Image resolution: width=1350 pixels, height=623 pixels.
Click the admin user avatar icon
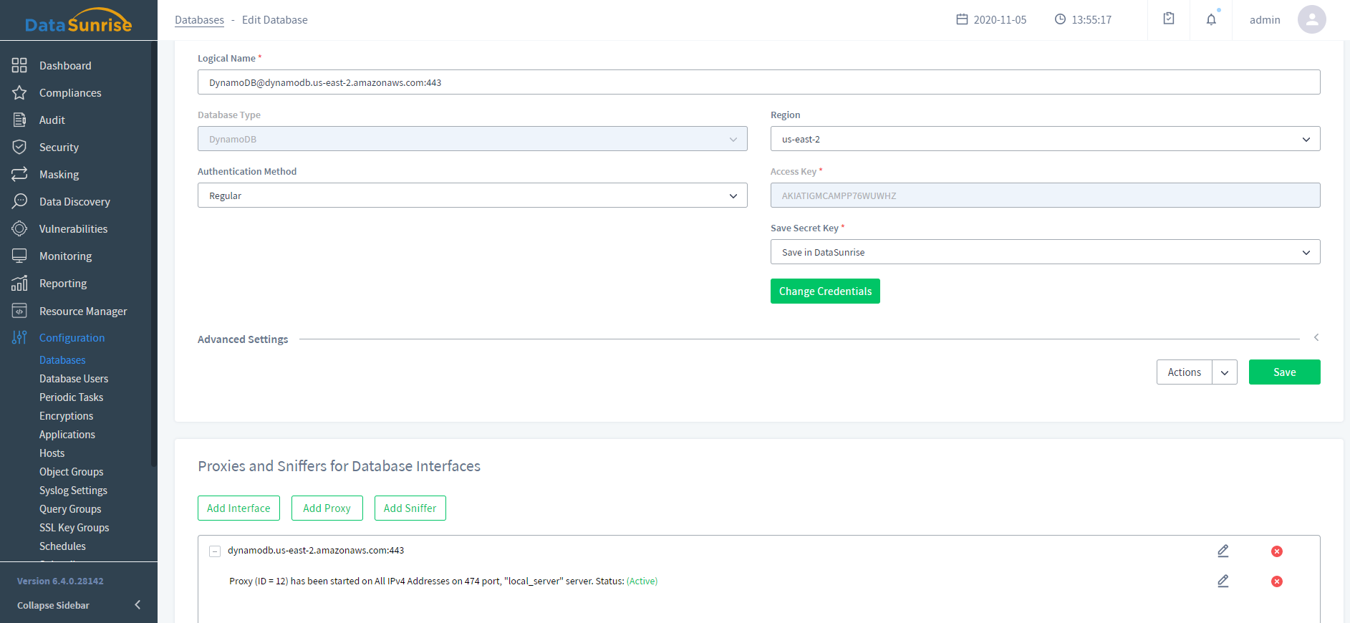[1311, 19]
